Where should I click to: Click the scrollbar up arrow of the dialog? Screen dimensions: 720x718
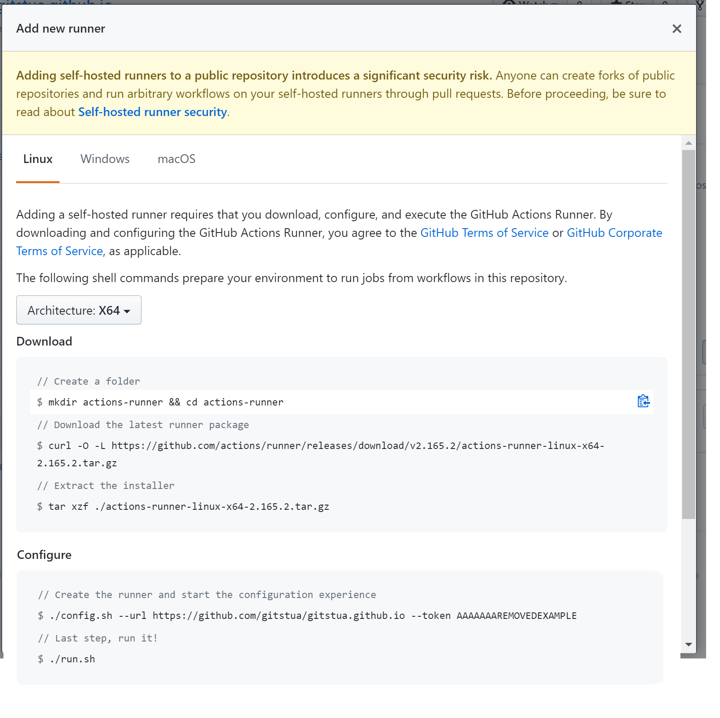pos(688,143)
